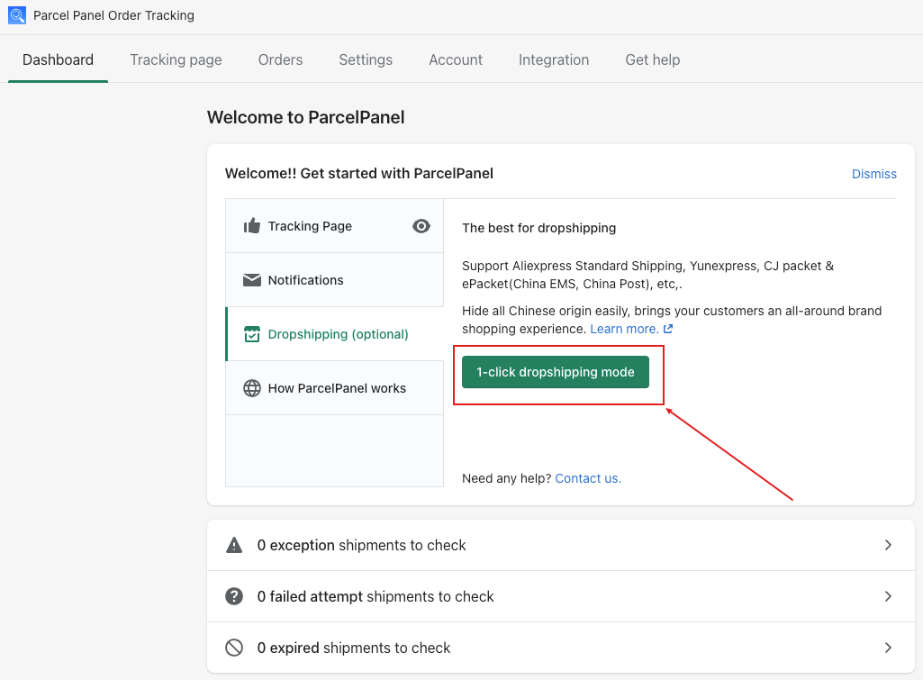923x680 pixels.
Task: Expand the failed attempt shipments row chevron
Action: 888,596
